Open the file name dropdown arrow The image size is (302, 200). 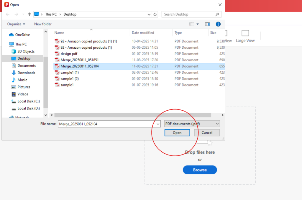click(x=158, y=124)
